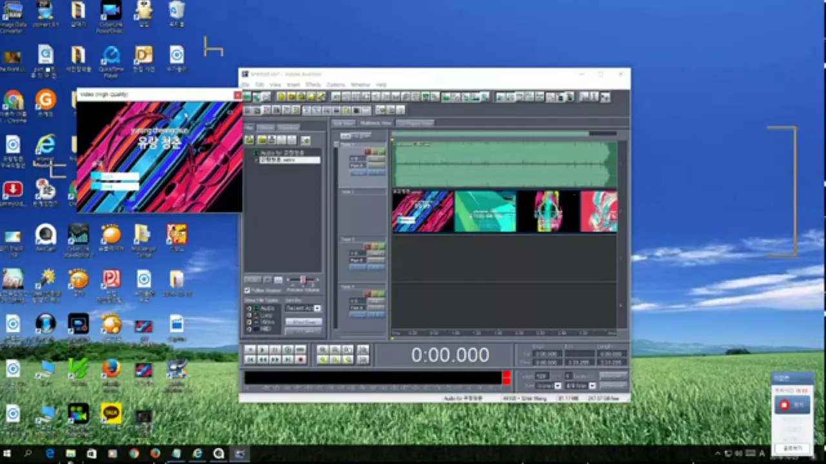Open the Window menu

[360, 84]
